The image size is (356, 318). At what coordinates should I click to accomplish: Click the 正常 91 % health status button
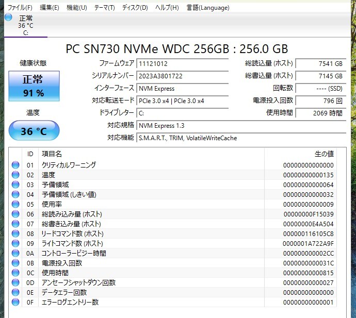tap(34, 86)
